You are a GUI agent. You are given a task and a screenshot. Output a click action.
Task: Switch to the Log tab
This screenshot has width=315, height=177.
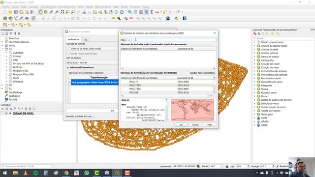(85, 39)
